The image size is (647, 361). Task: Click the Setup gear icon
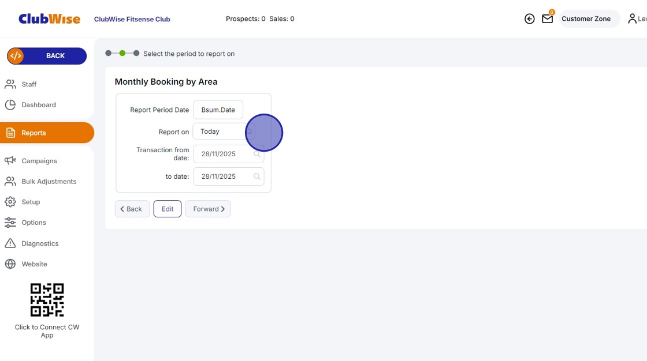[x=10, y=202]
